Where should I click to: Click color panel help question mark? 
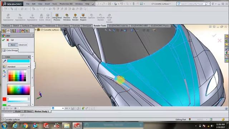(32, 35)
